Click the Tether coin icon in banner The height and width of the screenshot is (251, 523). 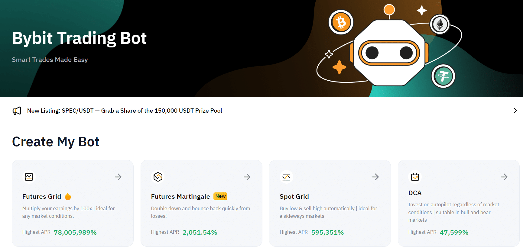click(443, 76)
